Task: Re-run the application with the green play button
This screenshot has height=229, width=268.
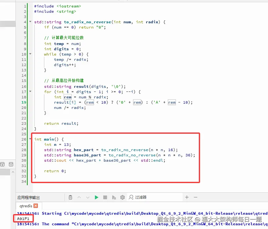Action: (x=96, y=197)
